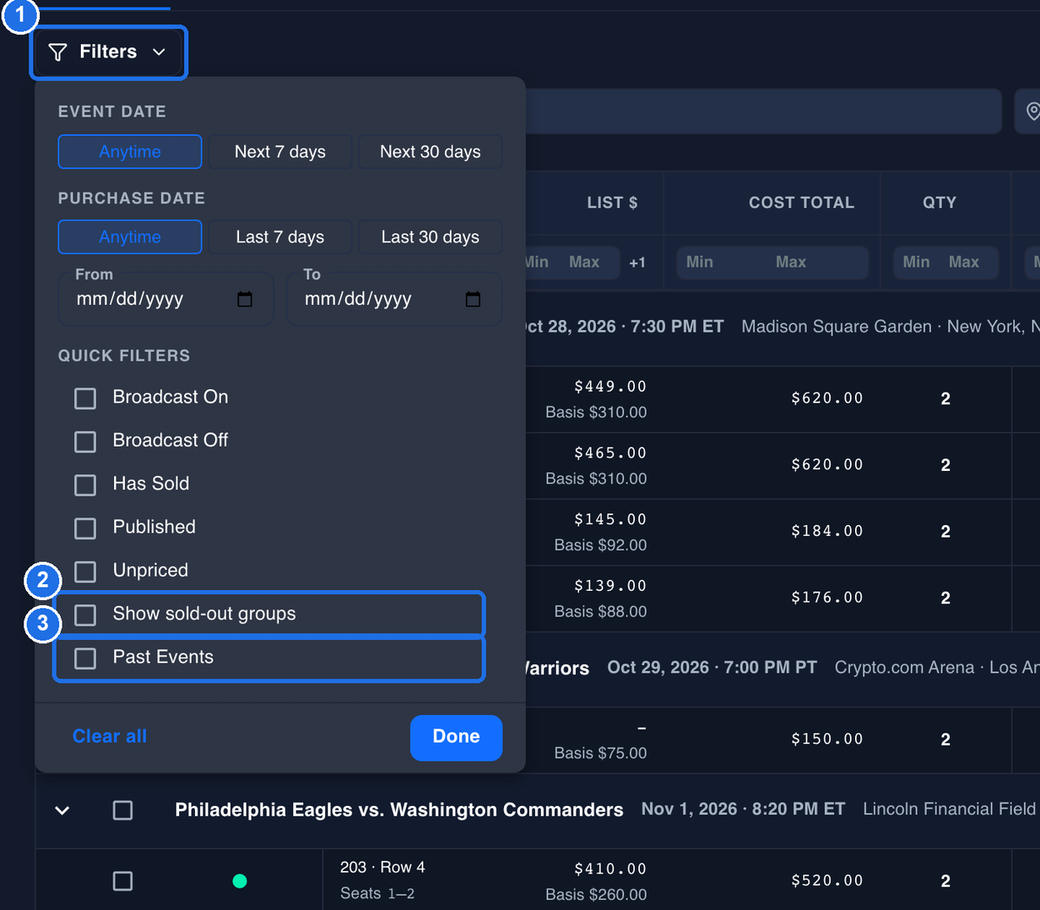Click the $449.00 list price cell

click(x=611, y=387)
